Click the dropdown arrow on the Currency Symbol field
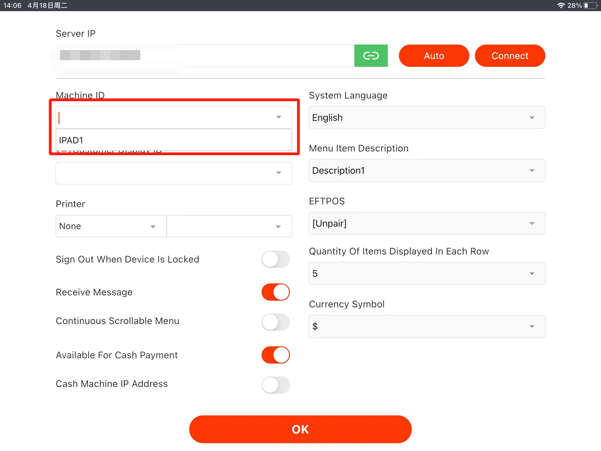The height and width of the screenshot is (451, 601). click(x=532, y=326)
